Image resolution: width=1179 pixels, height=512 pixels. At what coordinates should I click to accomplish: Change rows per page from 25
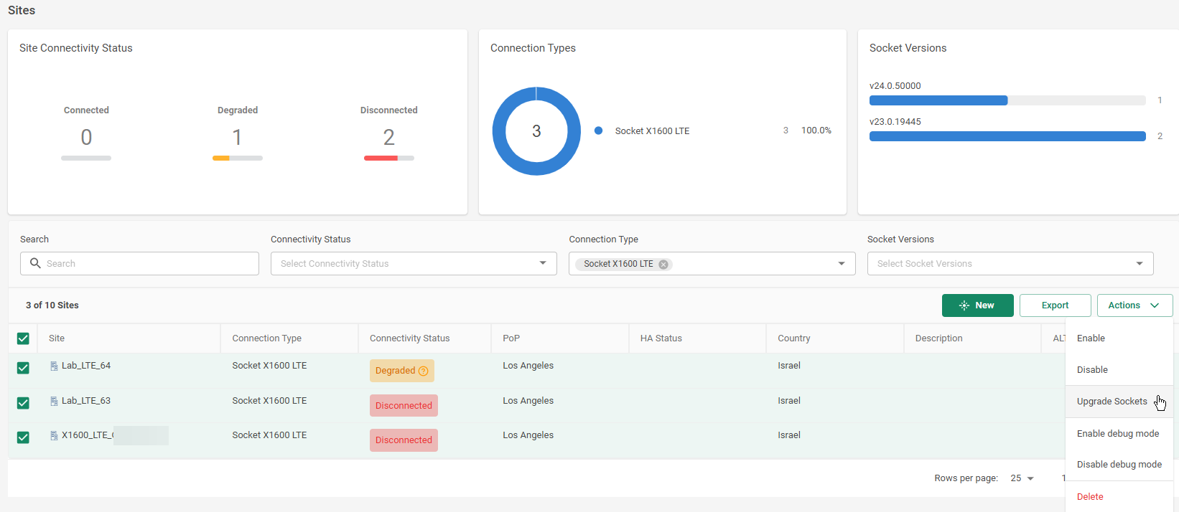coord(1022,478)
